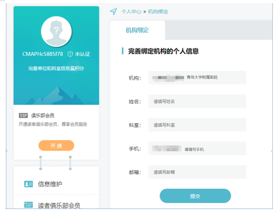Click the VIP badge next to 俱乐部会员
This screenshot has width=280, height=212.
point(24,115)
